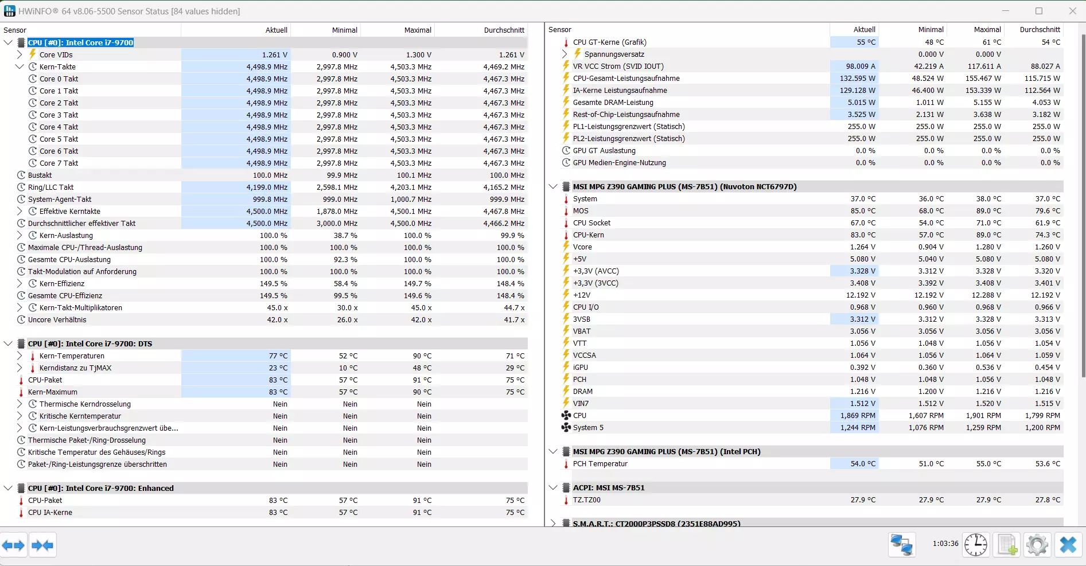Select Gesamte DRAM-Leistung row

(x=812, y=102)
